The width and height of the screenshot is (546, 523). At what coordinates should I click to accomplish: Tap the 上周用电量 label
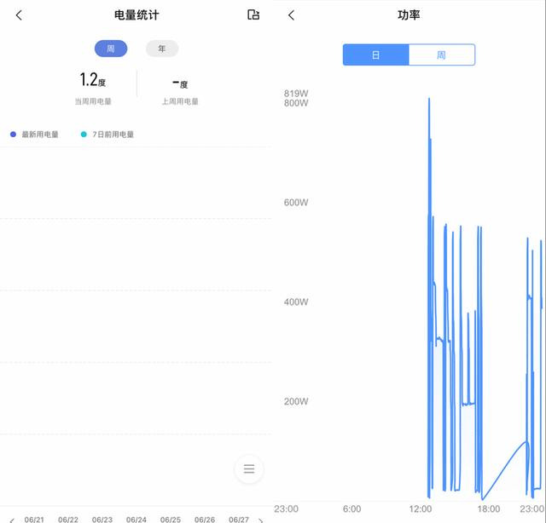coord(180,101)
